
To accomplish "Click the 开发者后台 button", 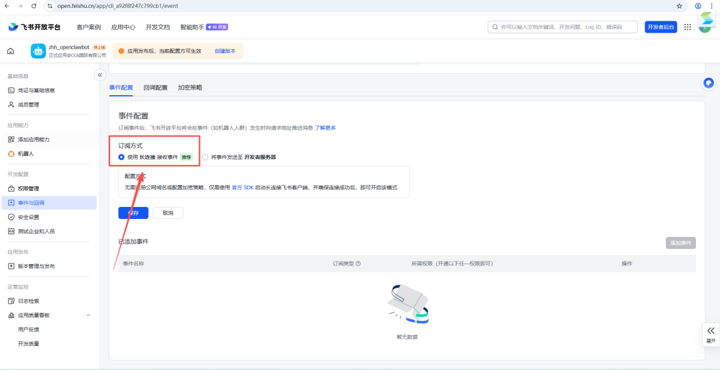I will point(661,27).
